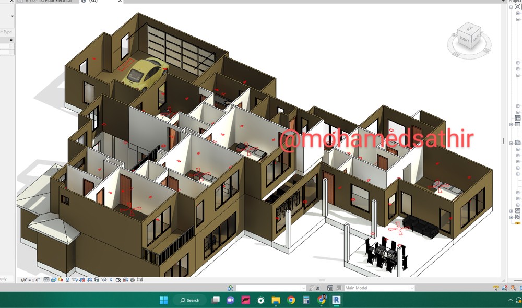Collapse the Views root node in Project Browser
The height and width of the screenshot is (308, 522).
point(511,7)
